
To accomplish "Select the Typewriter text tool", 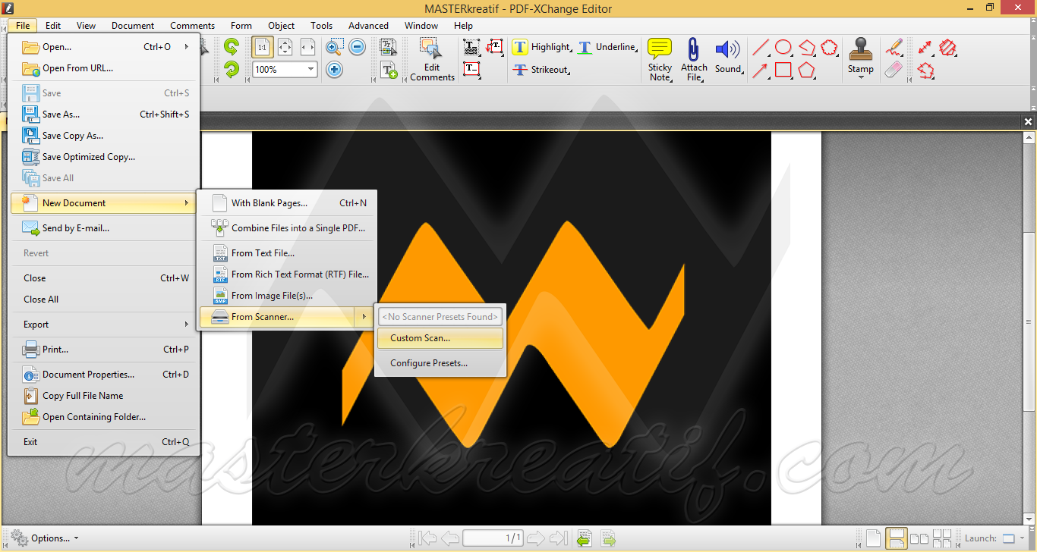I will [x=471, y=47].
